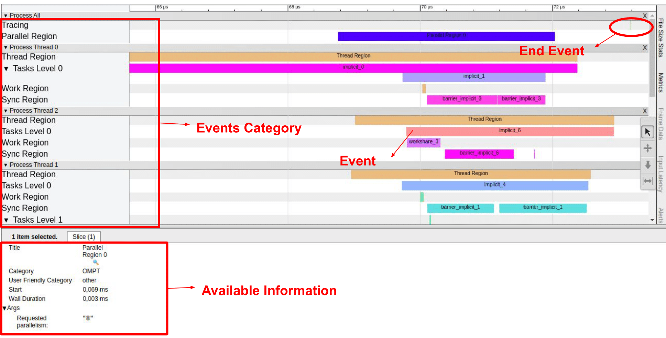
Task: Open the Frame Data side tab
Action: [660, 124]
